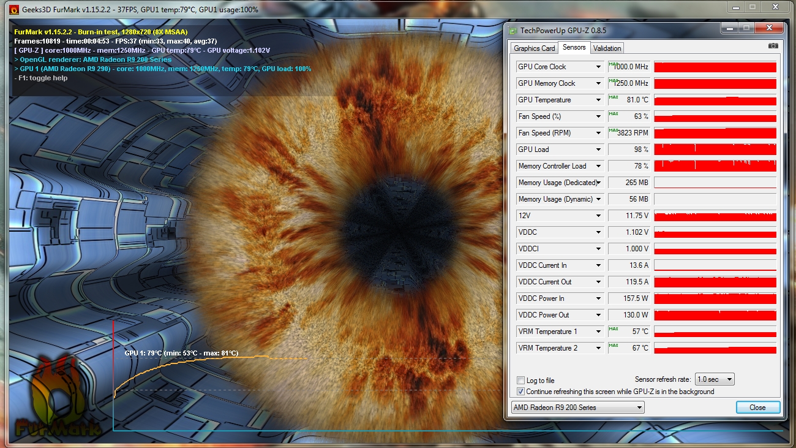Click the GPU Load value 98 %
Image resolution: width=796 pixels, height=448 pixels.
629,150
